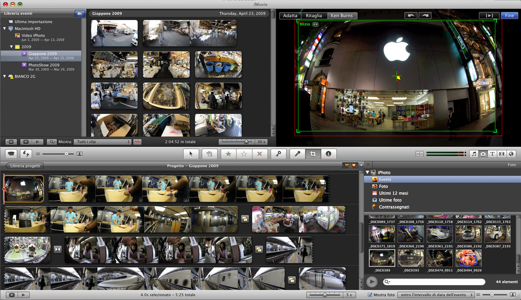Click the magnifier search button in event browser

tap(52, 142)
